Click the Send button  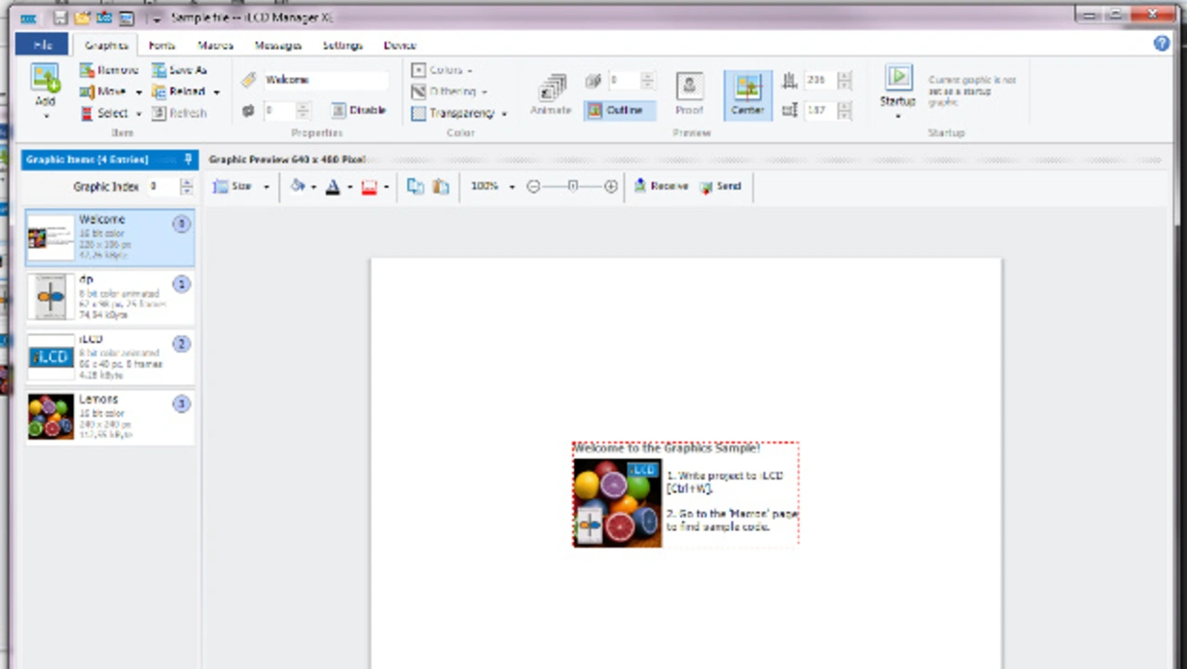point(721,187)
